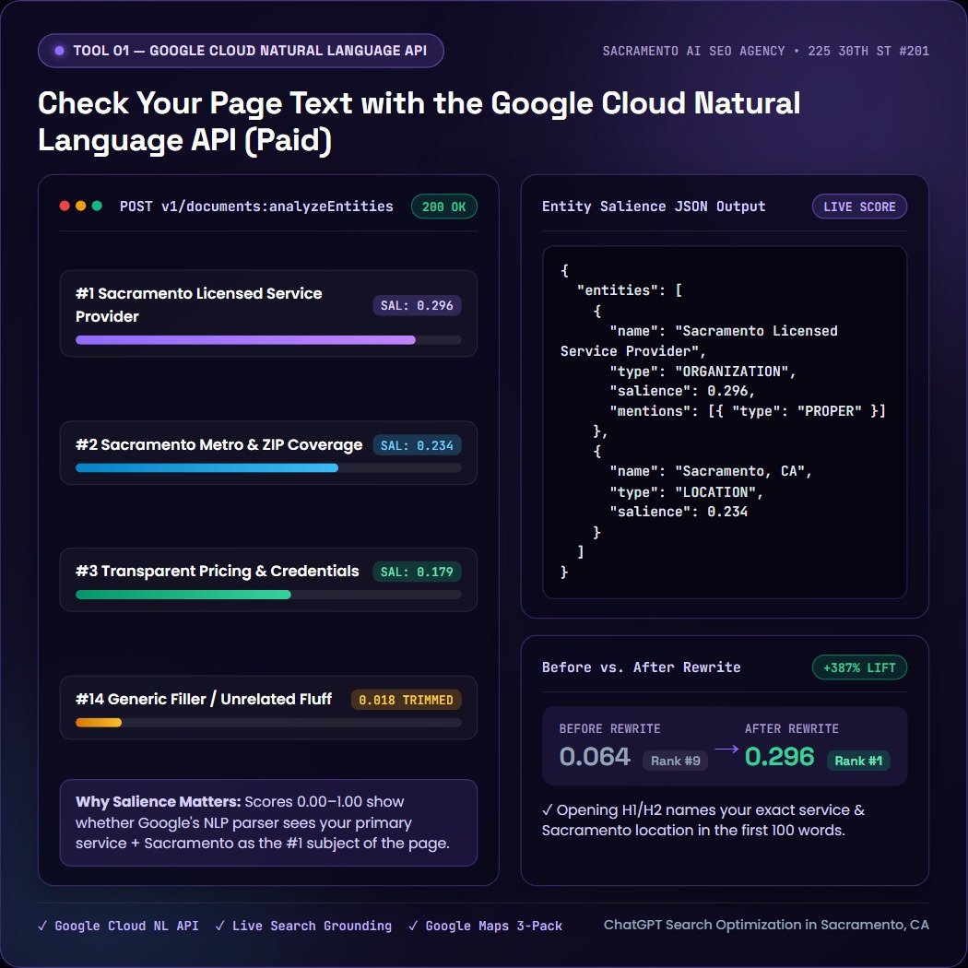Click the 200 OK status badge

(443, 207)
